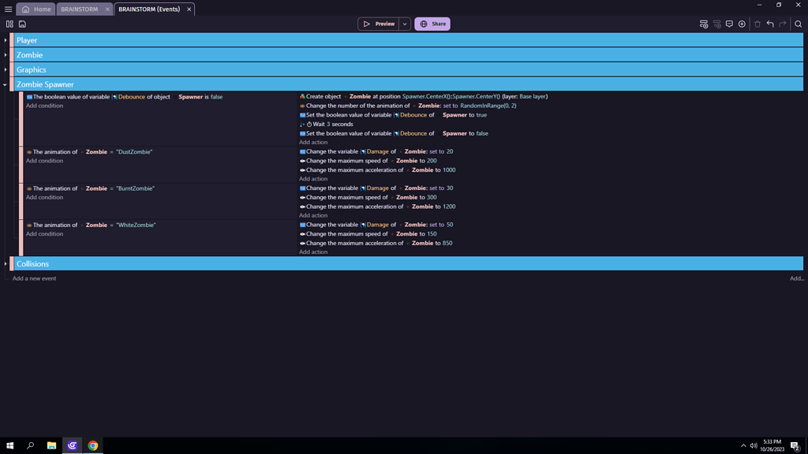This screenshot has width=808, height=454.
Task: Save the project using the save icon
Action: pyautogui.click(x=22, y=24)
